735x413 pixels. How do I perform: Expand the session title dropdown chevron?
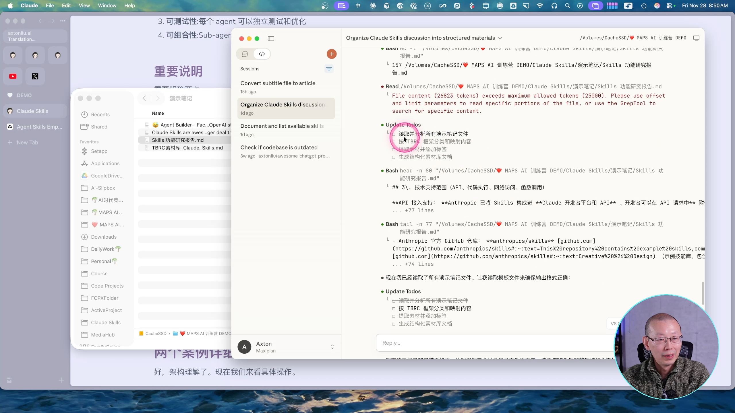500,38
